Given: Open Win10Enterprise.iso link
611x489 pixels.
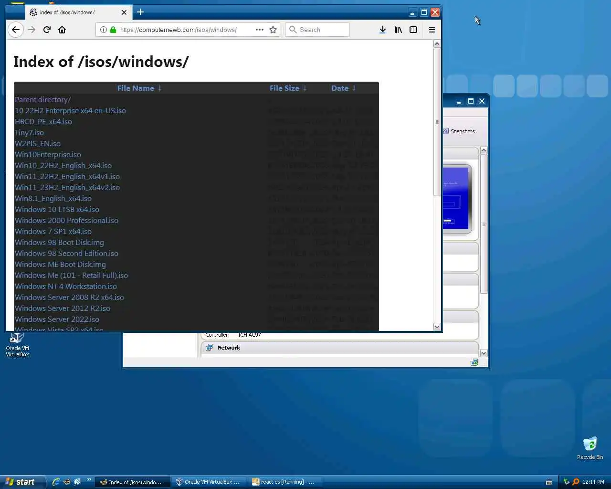Looking at the screenshot, I should (x=48, y=154).
